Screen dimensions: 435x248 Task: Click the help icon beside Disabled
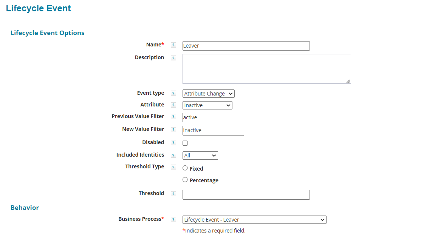click(173, 143)
